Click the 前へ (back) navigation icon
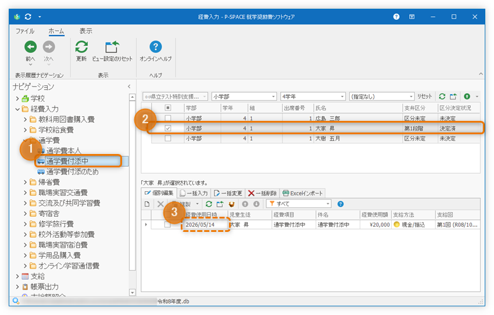Image resolution: width=494 pixels, height=315 pixels. click(30, 48)
